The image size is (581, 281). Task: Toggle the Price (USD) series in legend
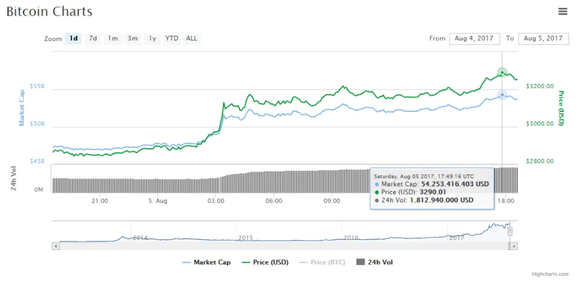[x=264, y=262]
